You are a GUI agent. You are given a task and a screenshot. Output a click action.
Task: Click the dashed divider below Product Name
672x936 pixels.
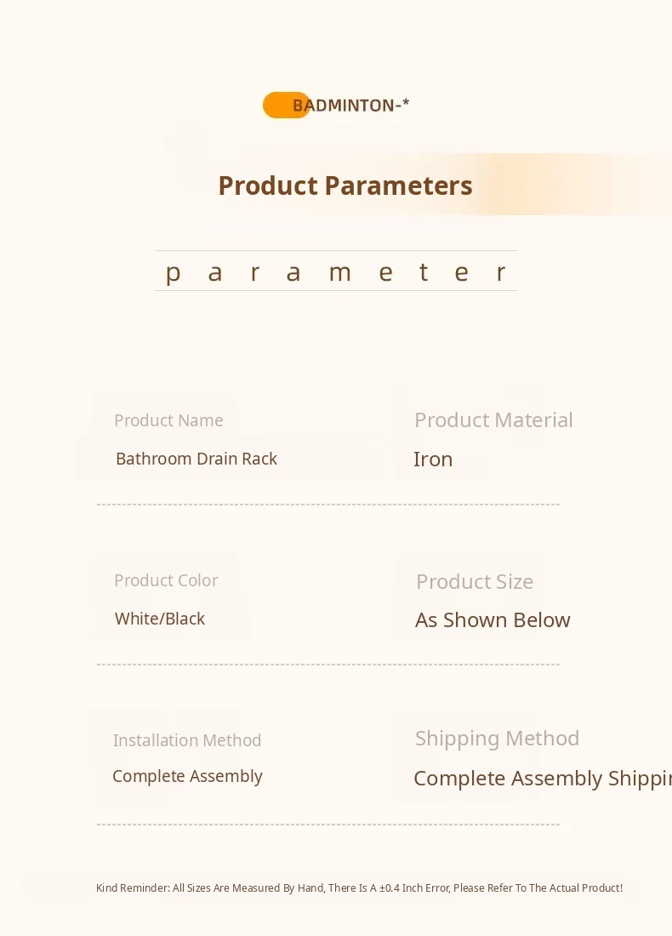(x=327, y=505)
